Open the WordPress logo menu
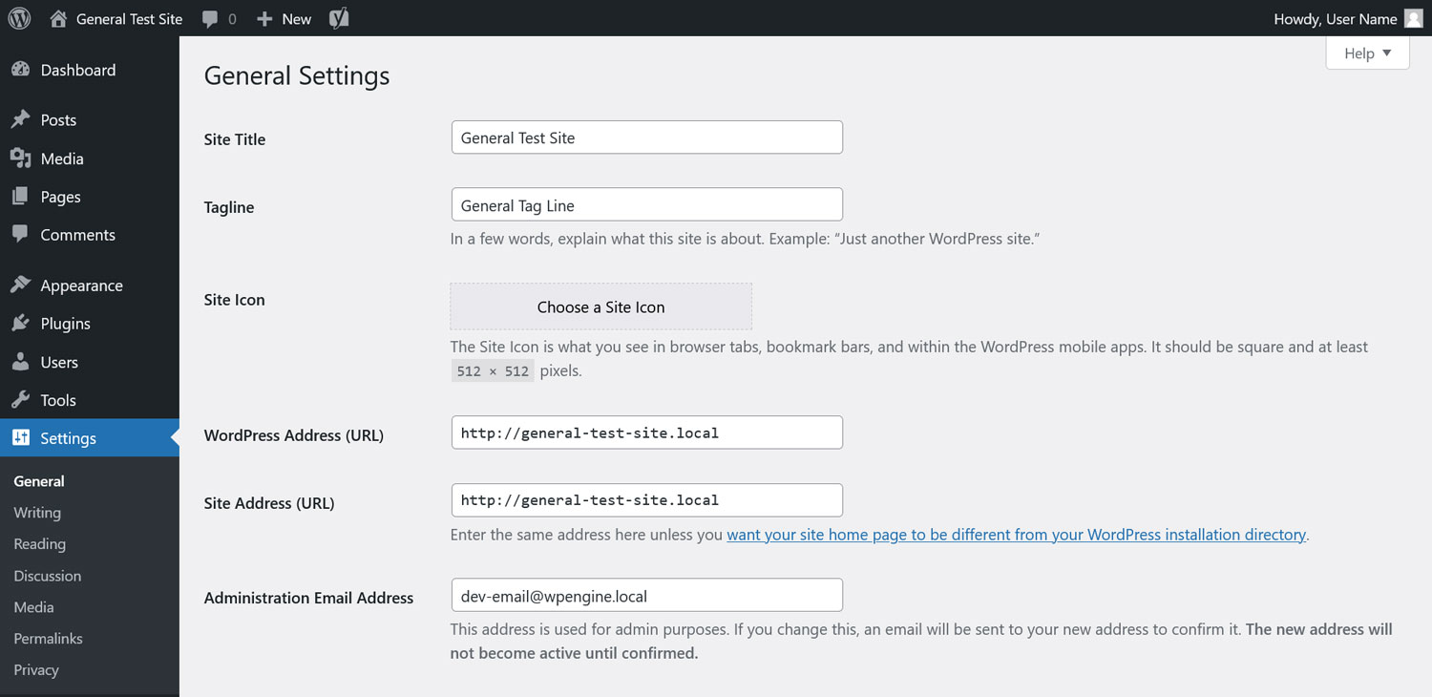This screenshot has width=1432, height=697. click(x=19, y=18)
